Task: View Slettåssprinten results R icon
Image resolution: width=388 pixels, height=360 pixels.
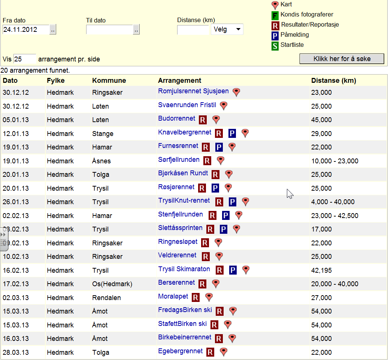Action: pos(210,229)
